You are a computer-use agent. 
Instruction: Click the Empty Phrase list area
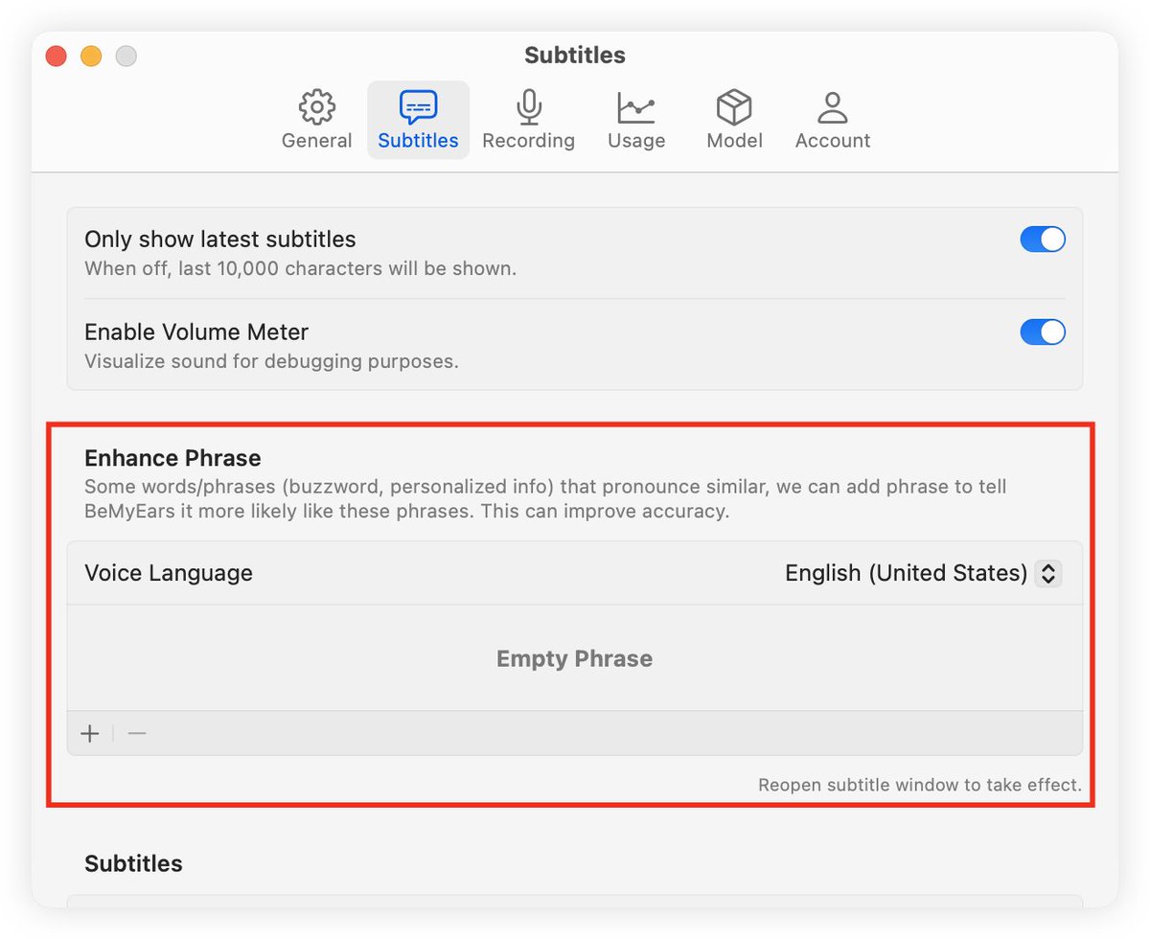coord(574,658)
